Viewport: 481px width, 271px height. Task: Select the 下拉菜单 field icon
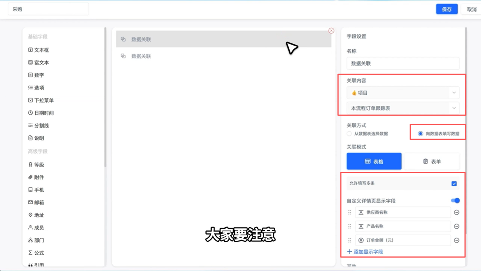click(31, 100)
